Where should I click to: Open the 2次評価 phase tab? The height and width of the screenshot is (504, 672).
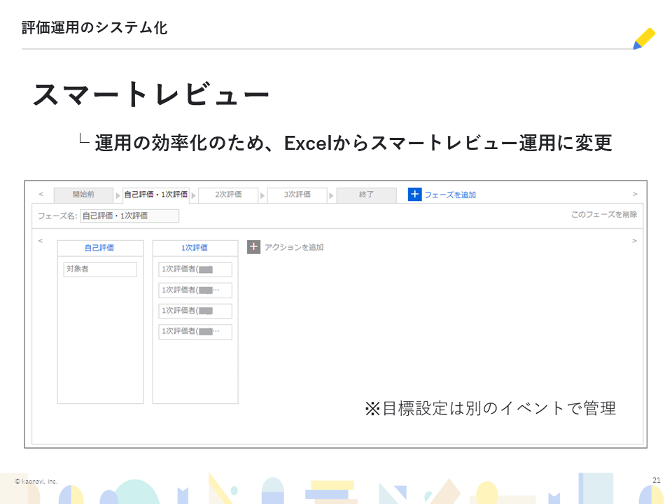tap(228, 195)
